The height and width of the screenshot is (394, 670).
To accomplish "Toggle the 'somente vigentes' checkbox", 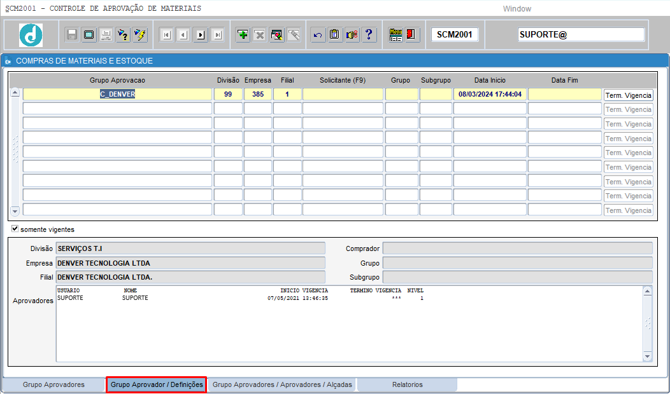I will coord(15,229).
